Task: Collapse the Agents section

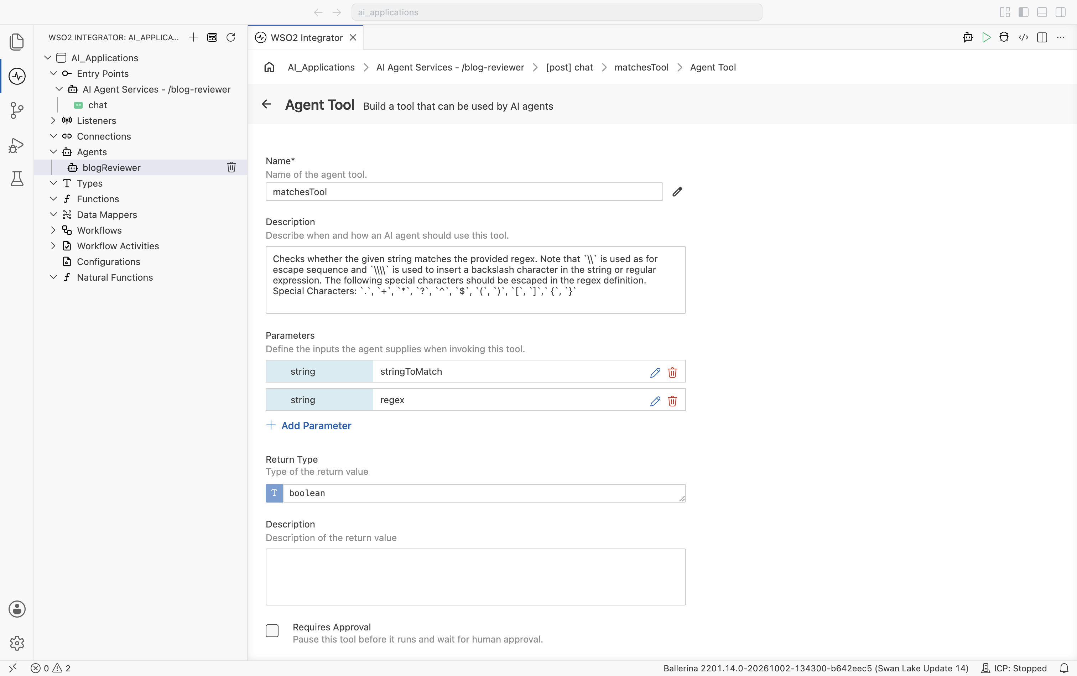Action: pyautogui.click(x=53, y=152)
